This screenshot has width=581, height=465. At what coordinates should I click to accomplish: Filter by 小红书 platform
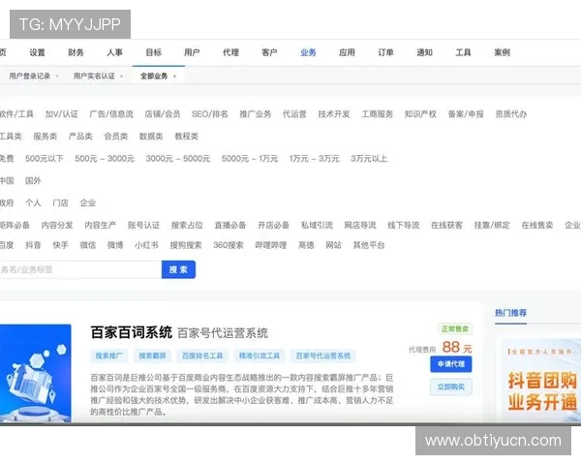(147, 245)
